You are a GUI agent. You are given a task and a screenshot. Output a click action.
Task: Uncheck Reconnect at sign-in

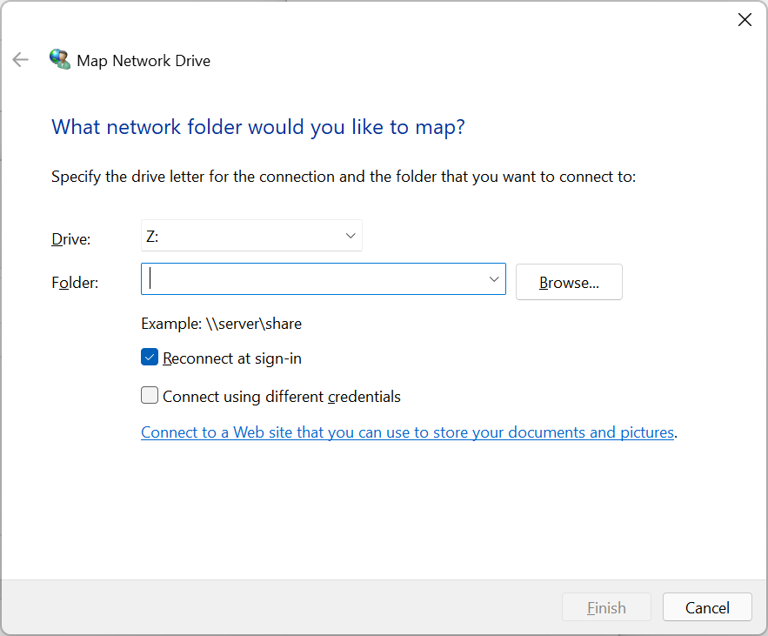click(x=150, y=358)
